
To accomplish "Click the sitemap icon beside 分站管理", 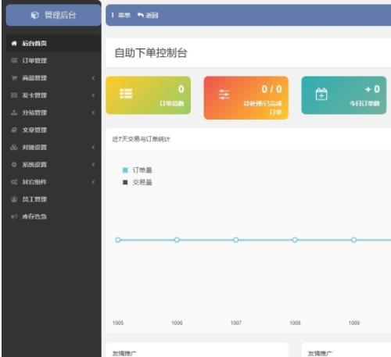I will click(14, 112).
